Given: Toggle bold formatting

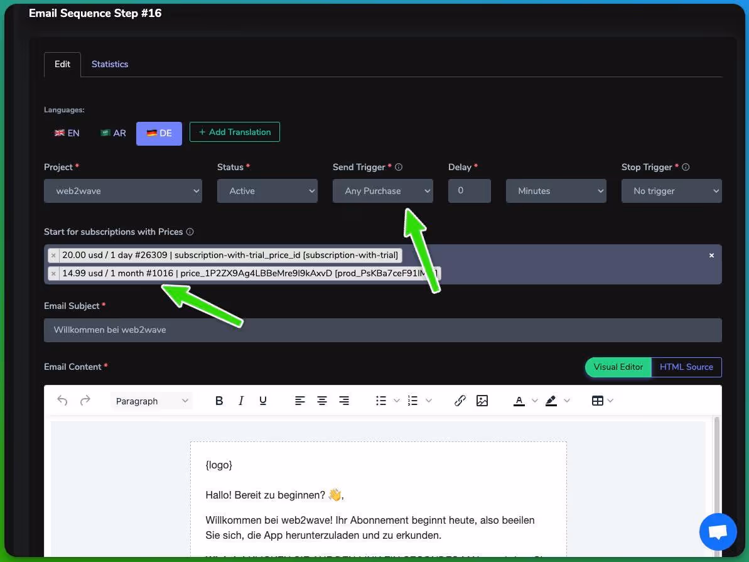Looking at the screenshot, I should tap(219, 401).
